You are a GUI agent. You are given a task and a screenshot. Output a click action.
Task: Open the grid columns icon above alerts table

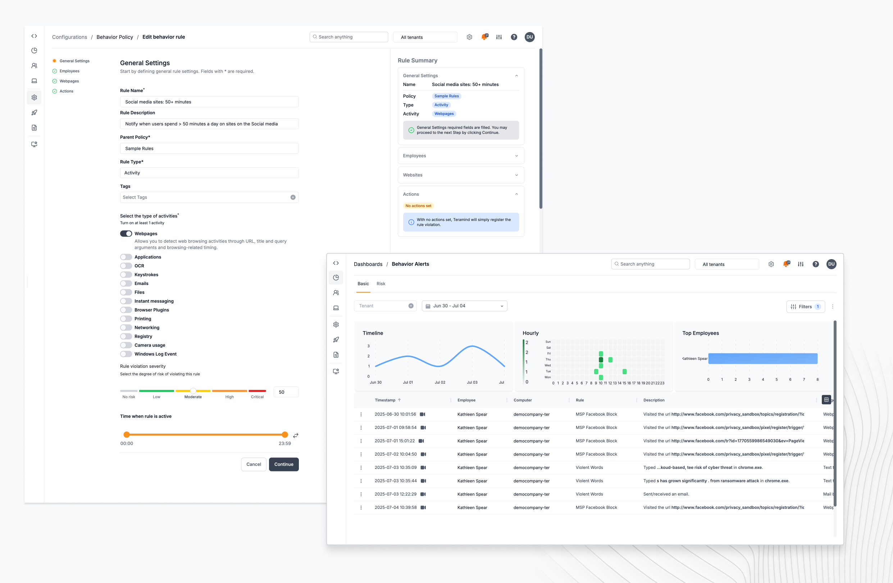point(826,400)
